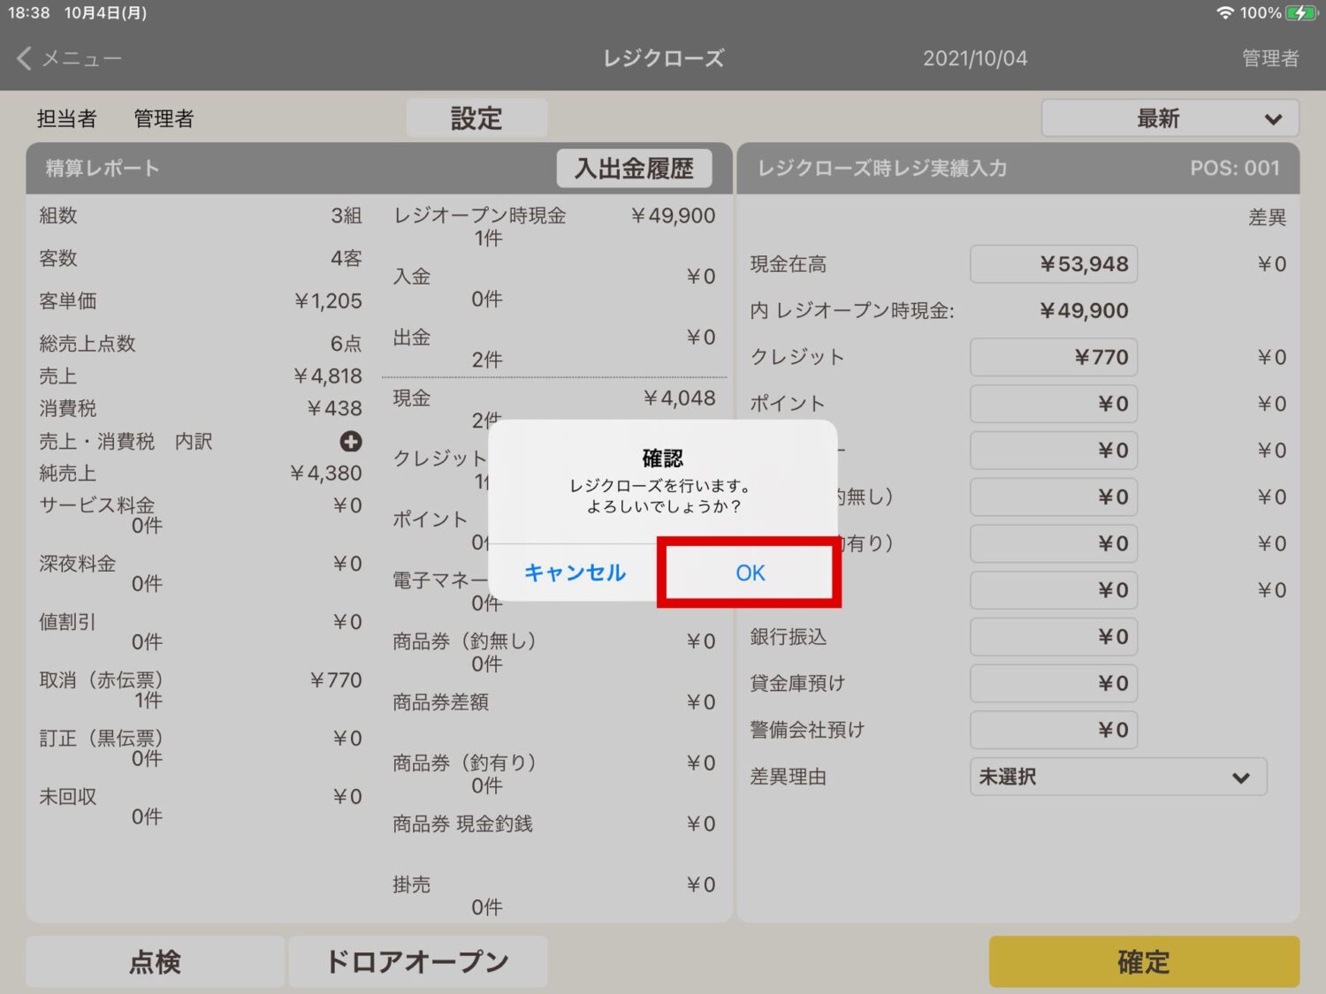This screenshot has height=994, width=1326.
Task: Cancel the register close dialog
Action: pos(575,573)
